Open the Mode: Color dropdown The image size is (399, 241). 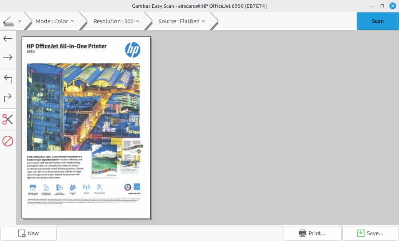55,21
